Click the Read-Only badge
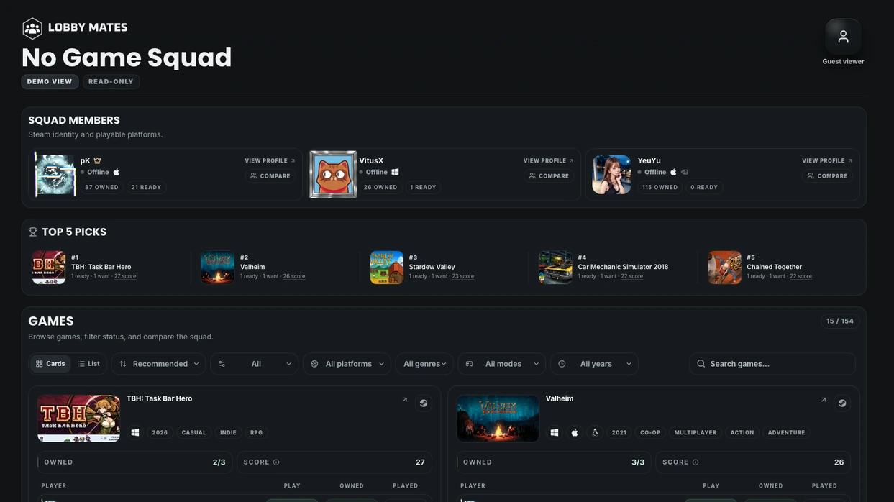Viewport: 894px width, 502px height. point(111,82)
